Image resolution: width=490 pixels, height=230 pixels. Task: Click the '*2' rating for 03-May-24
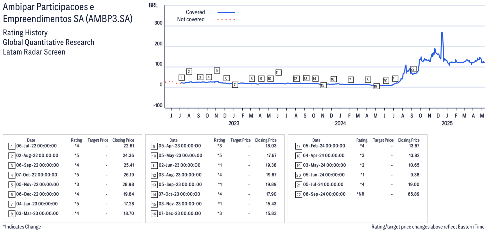(362, 165)
